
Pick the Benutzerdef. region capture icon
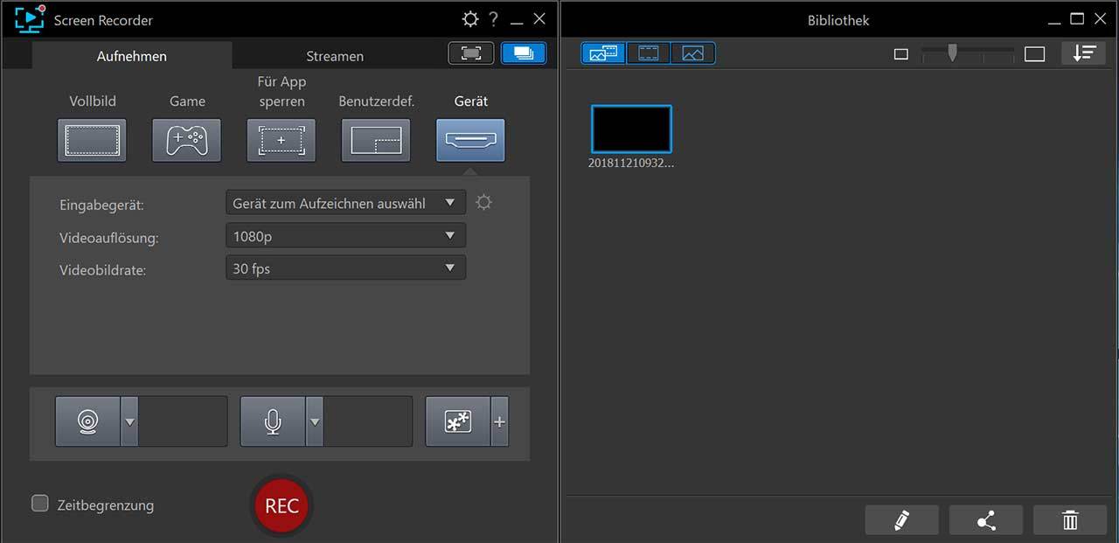(x=375, y=140)
